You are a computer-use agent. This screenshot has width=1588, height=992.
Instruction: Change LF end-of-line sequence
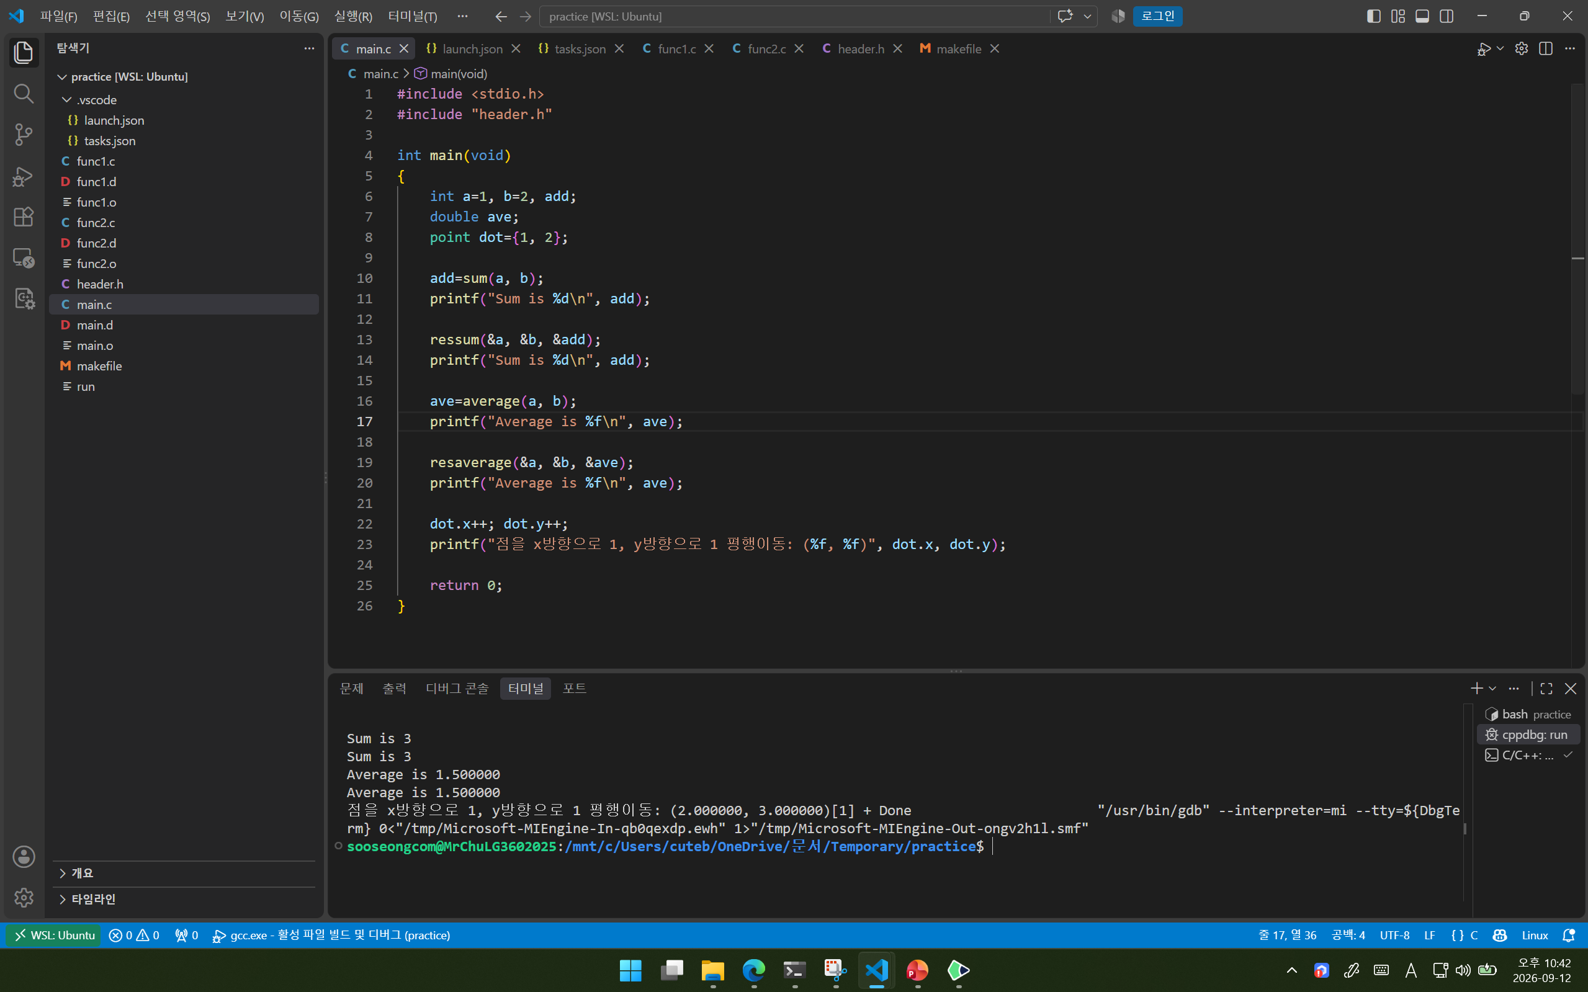(1430, 936)
